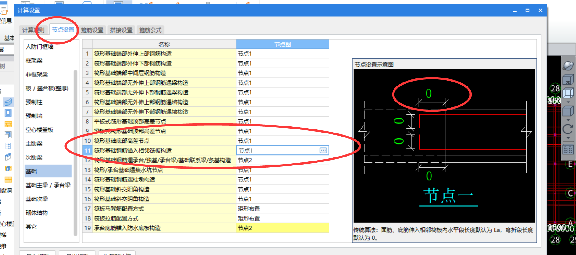Select 次肋梁 category

pyautogui.click(x=34, y=157)
